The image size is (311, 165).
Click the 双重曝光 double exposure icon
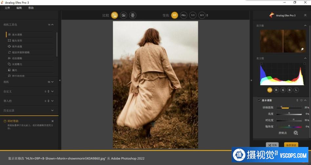pyautogui.click(x=9, y=64)
